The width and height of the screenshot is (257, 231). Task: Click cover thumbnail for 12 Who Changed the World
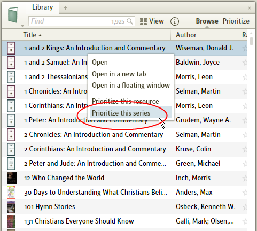12,178
